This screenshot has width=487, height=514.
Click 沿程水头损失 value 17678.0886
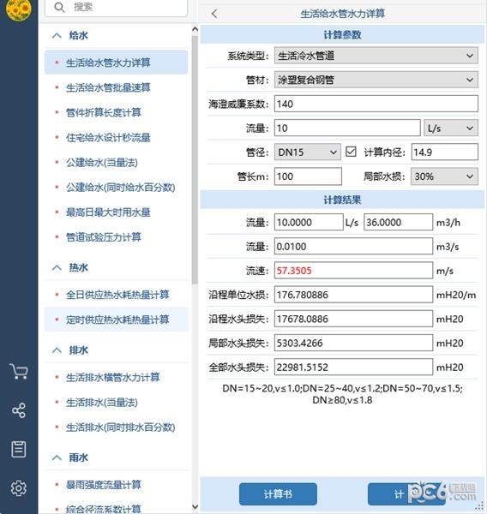click(353, 319)
